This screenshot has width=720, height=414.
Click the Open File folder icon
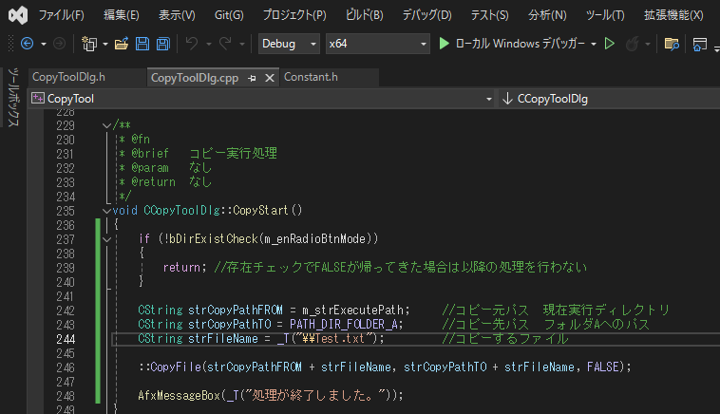coord(121,44)
